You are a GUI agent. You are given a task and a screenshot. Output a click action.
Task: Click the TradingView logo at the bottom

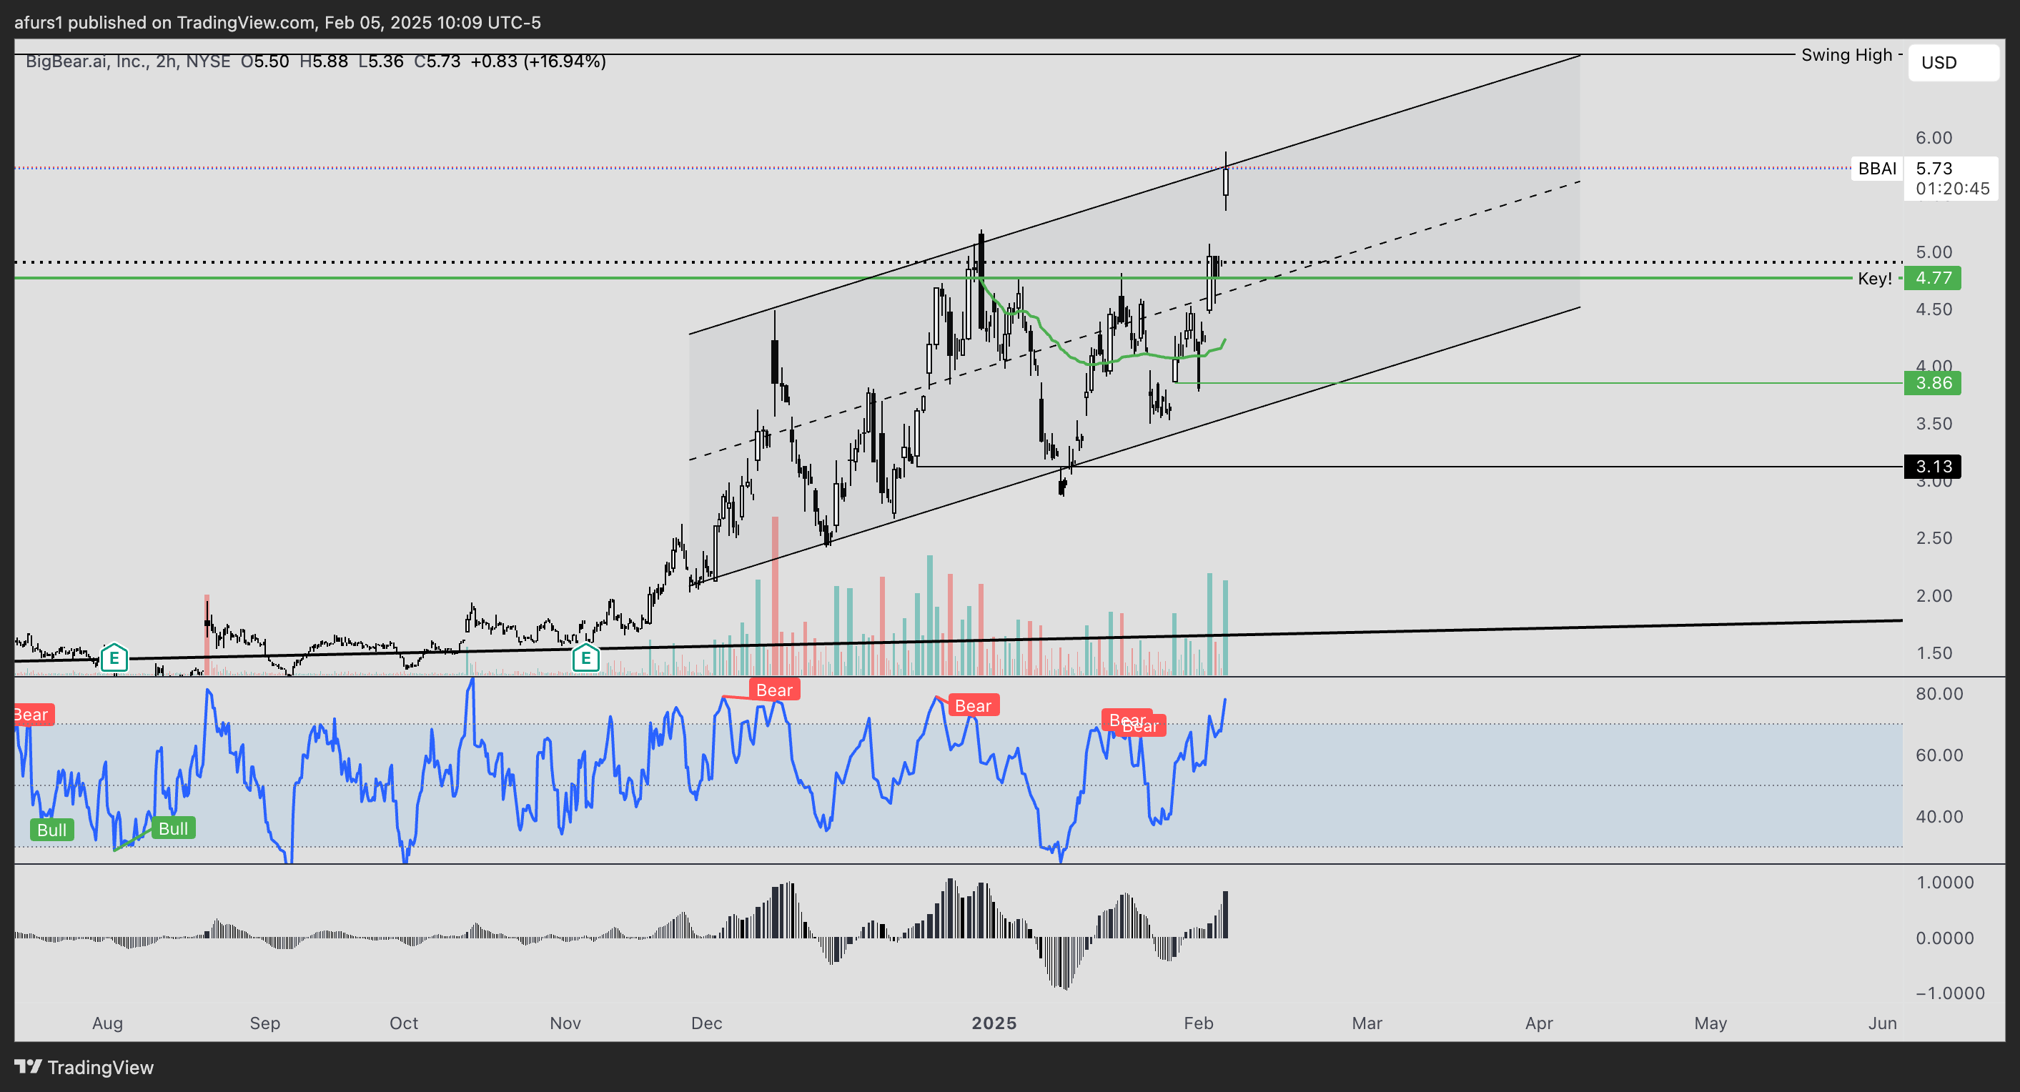[x=84, y=1067]
